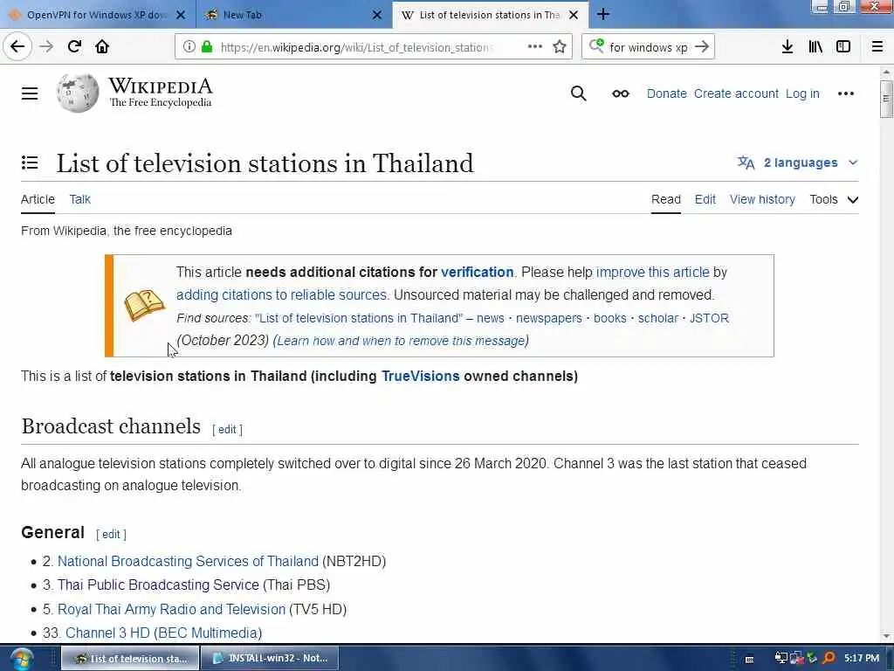Open Channel 3 HD (BEC Multimedia) link

(163, 633)
